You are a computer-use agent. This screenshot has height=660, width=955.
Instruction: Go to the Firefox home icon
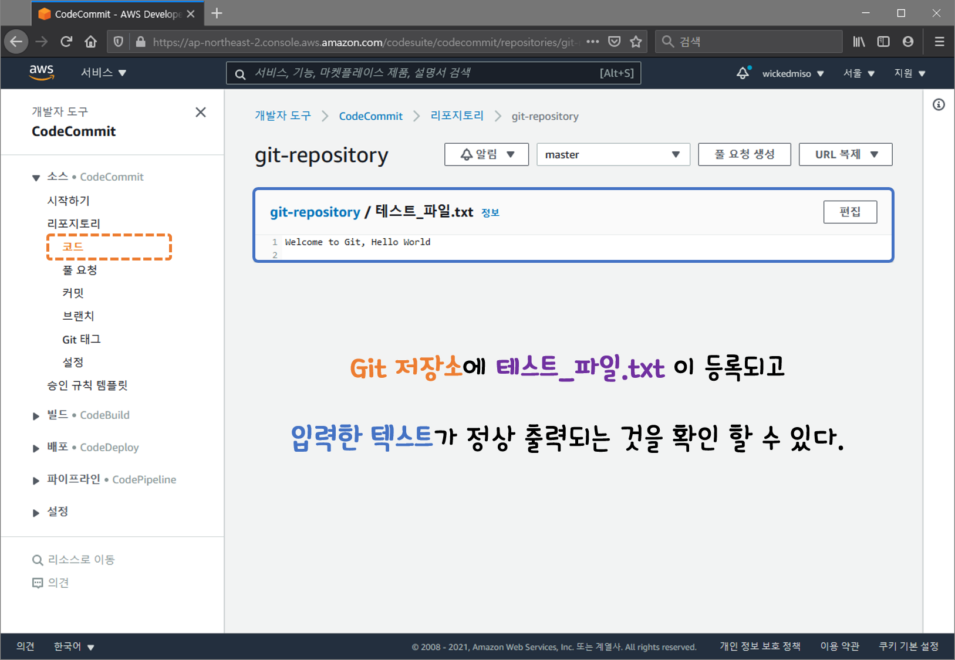pyautogui.click(x=90, y=42)
